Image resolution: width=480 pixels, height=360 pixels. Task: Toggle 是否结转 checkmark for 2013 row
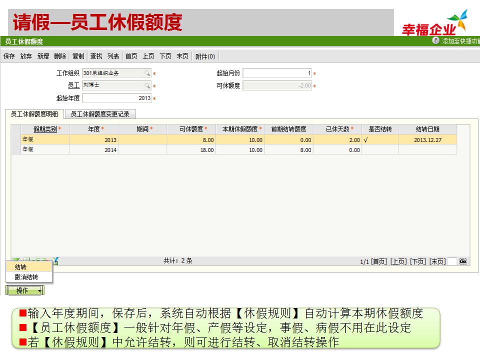(366, 140)
